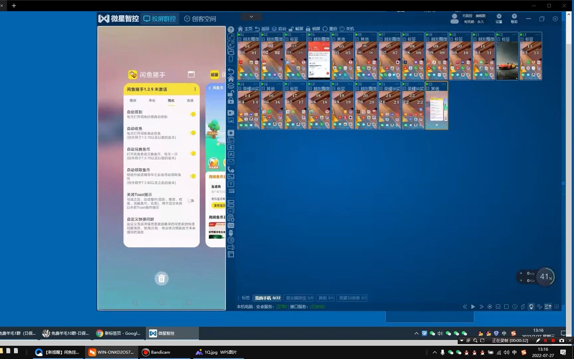Click the user account avatar icon

click(454, 19)
